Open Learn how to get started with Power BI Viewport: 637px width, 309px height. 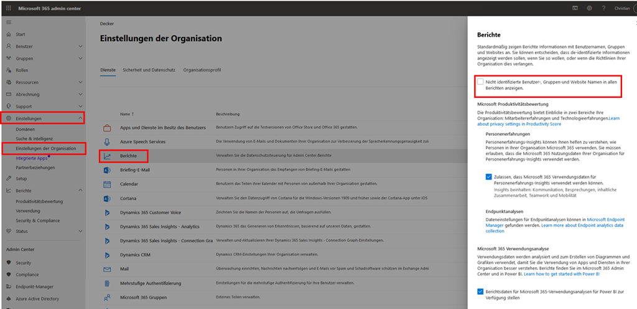562,275
